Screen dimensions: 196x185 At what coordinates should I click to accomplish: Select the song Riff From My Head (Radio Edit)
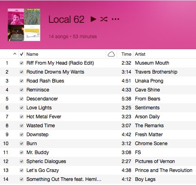click(x=60, y=63)
